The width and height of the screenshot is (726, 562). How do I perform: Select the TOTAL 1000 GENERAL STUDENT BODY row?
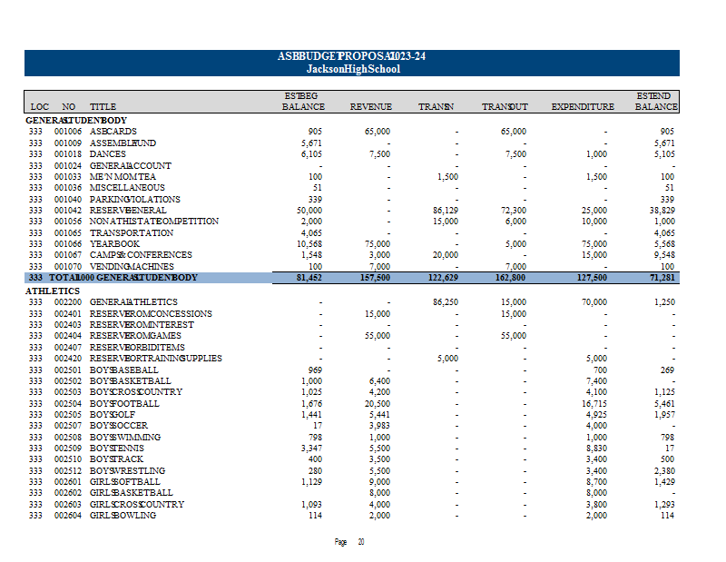tap(352, 278)
